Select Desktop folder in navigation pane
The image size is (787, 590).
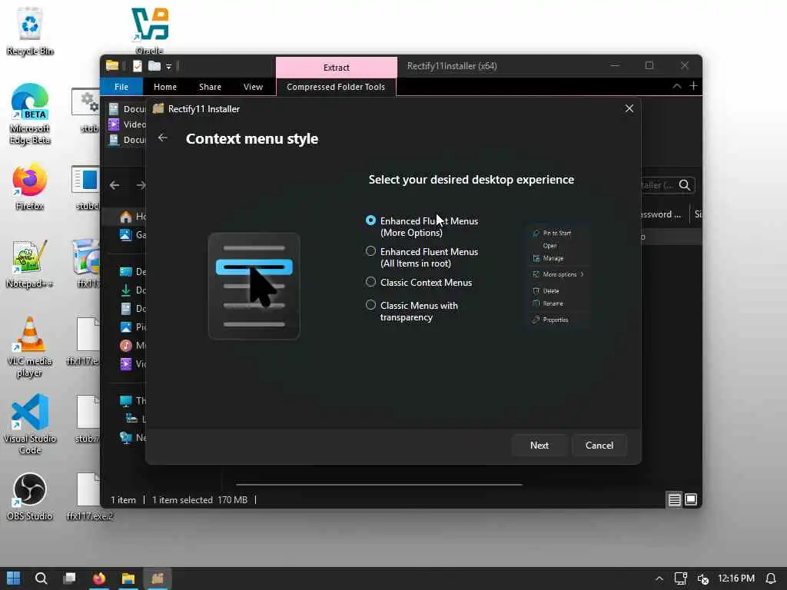point(132,271)
